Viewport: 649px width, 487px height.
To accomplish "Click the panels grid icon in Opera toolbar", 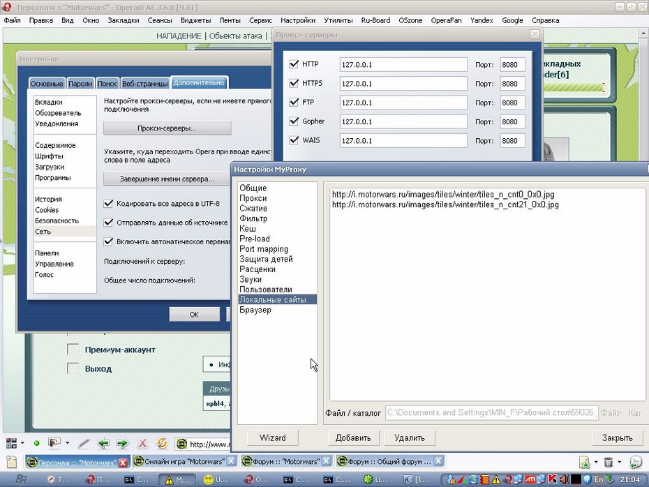I will pyautogui.click(x=11, y=443).
